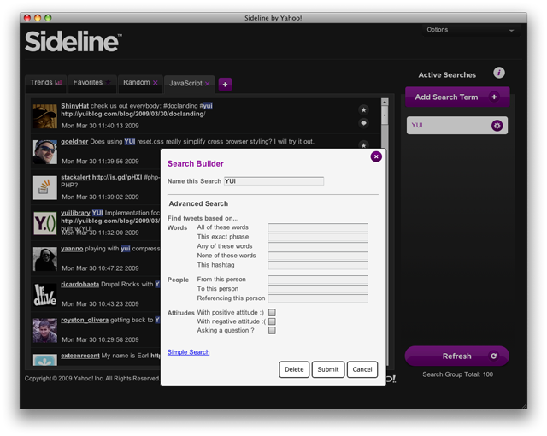Click the tweet list scrollbar up arrow
Viewport: 547px width, 436px height.
(385, 103)
